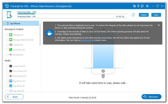The image size is (168, 104).
Task: Click the Scanning Data progress bar
Action: tap(73, 14)
